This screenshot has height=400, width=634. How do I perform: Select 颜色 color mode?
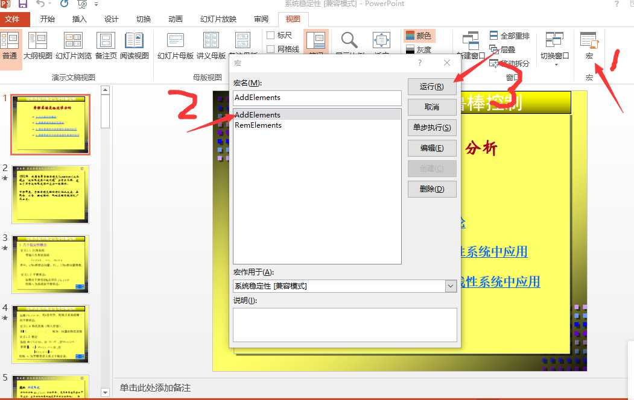pos(419,36)
